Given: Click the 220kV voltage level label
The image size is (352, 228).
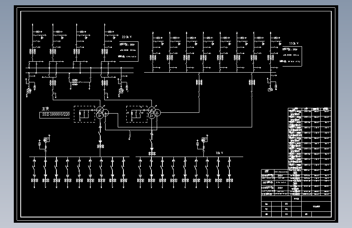Looking at the screenshot, I should (x=127, y=37).
